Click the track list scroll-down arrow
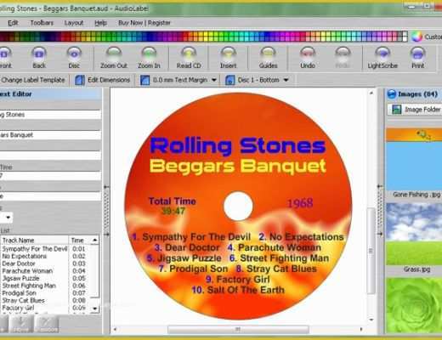 pyautogui.click(x=95, y=309)
